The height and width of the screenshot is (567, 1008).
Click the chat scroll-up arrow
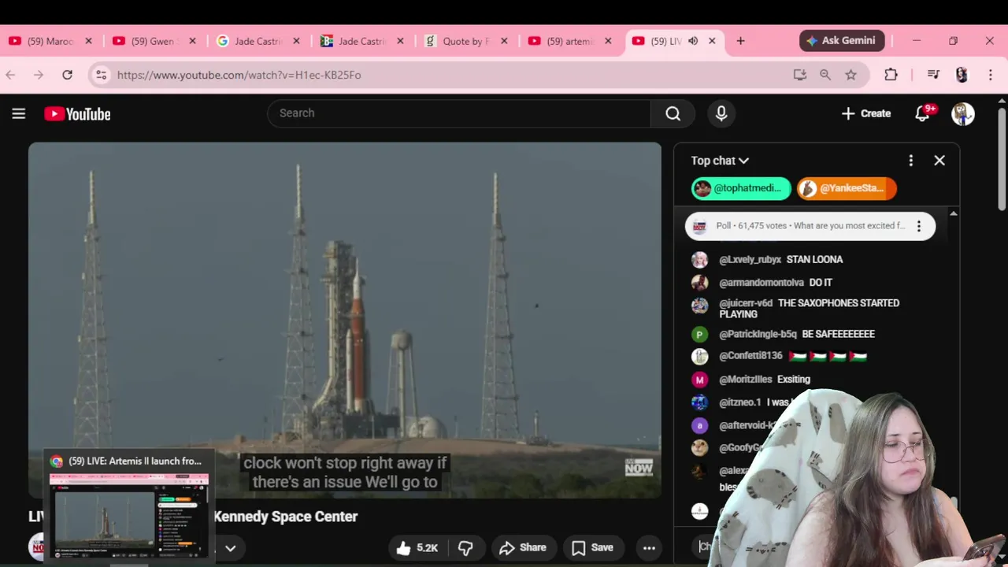coord(954,213)
